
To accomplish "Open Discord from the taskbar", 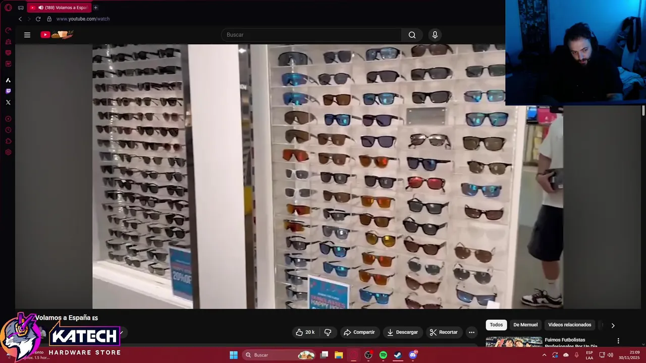I will click(x=413, y=355).
